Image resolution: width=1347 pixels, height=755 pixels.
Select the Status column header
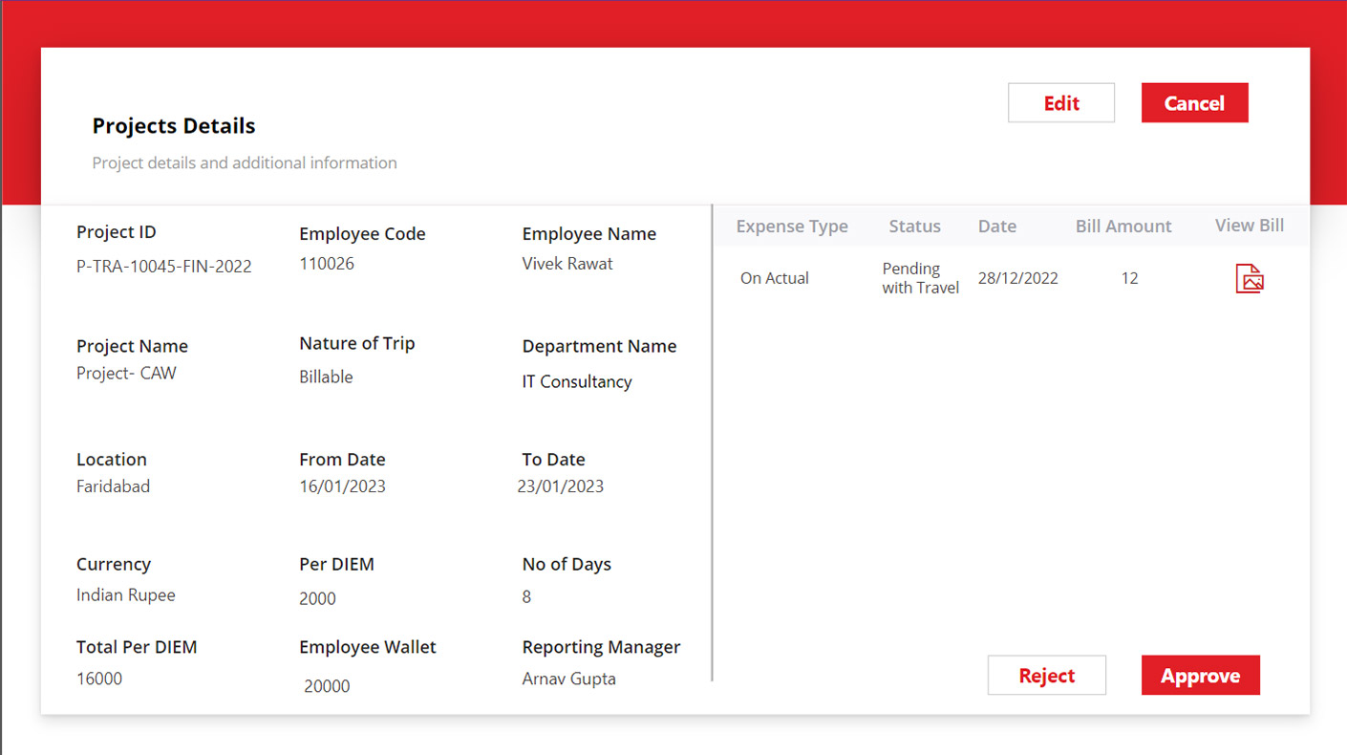pos(914,226)
